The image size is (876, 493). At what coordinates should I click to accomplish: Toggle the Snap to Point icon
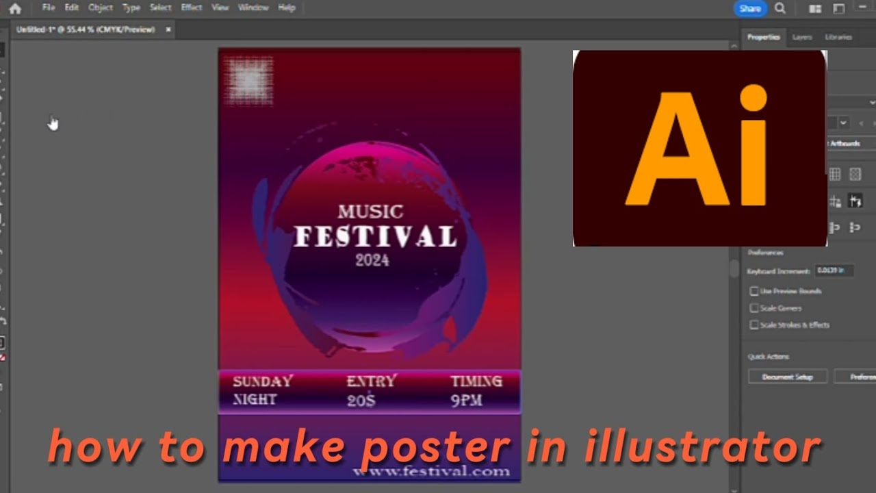[835, 201]
